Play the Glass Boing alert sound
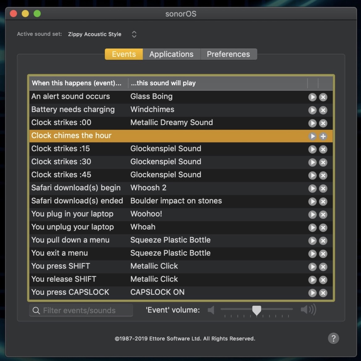Screen dimensions: 361x361 pyautogui.click(x=312, y=97)
